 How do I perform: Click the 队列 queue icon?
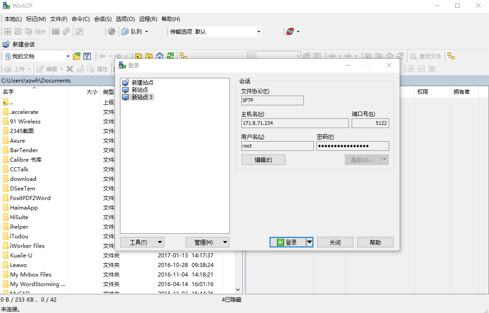(132, 31)
